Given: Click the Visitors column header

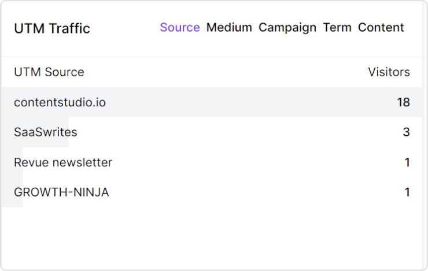Looking at the screenshot, I should pos(389,72).
